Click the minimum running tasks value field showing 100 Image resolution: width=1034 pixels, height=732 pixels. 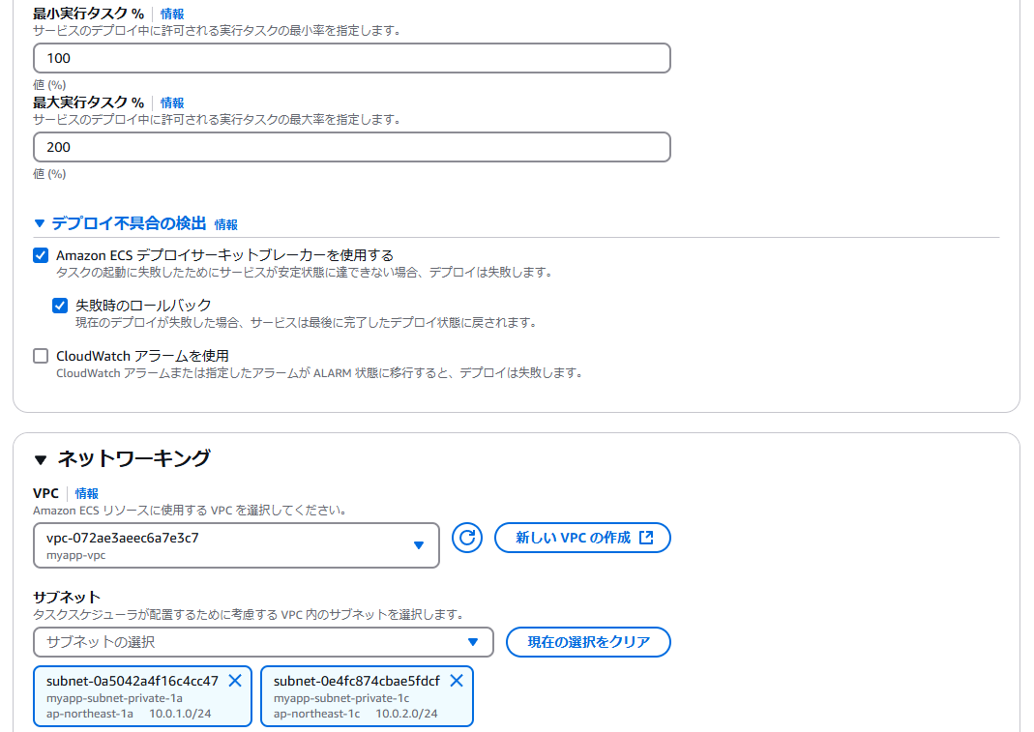(351, 58)
